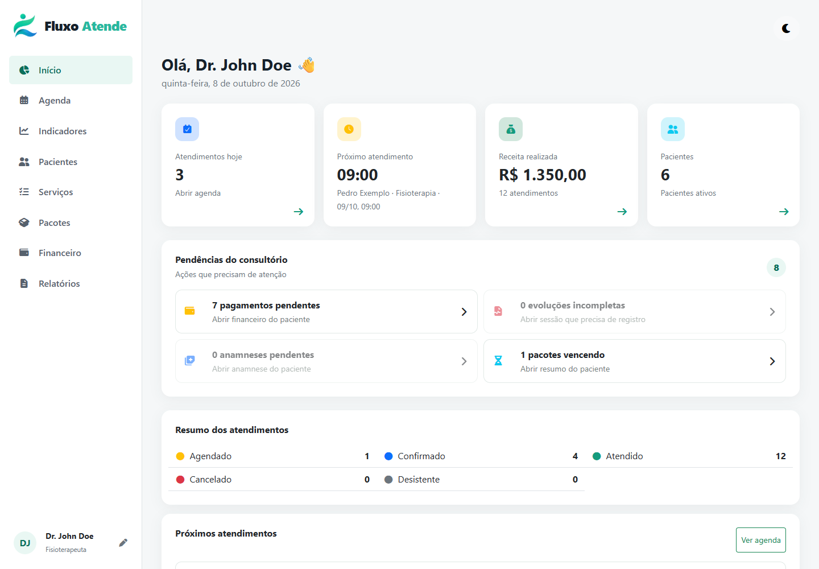This screenshot has height=569, width=819.
Task: Expand the 1 pacotes vencendo chevron
Action: pos(772,361)
